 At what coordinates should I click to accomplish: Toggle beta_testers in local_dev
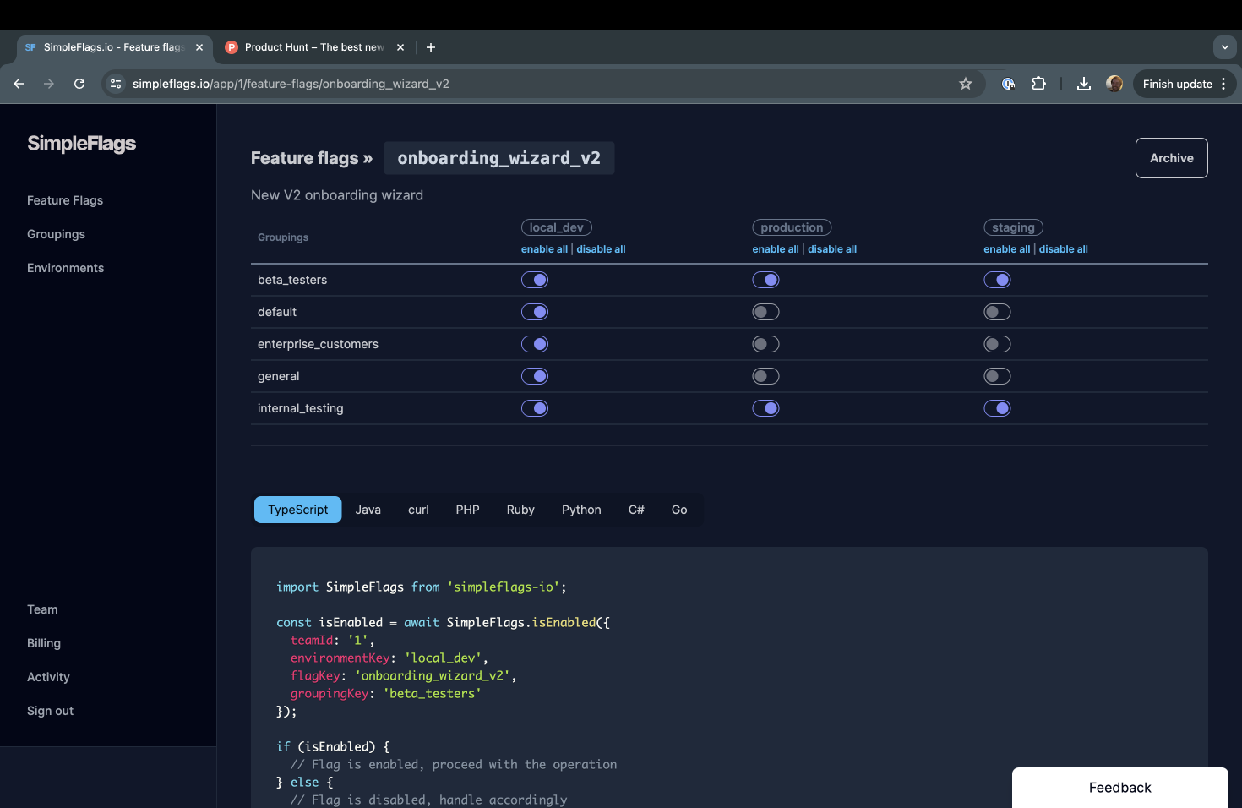click(x=535, y=280)
